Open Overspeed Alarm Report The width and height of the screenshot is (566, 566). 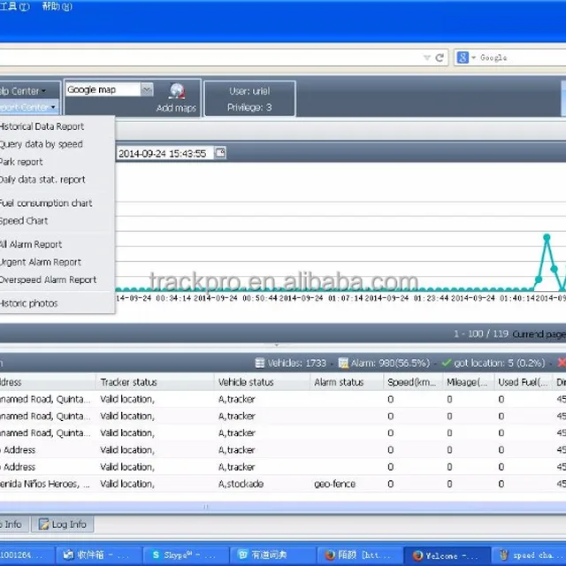point(48,279)
